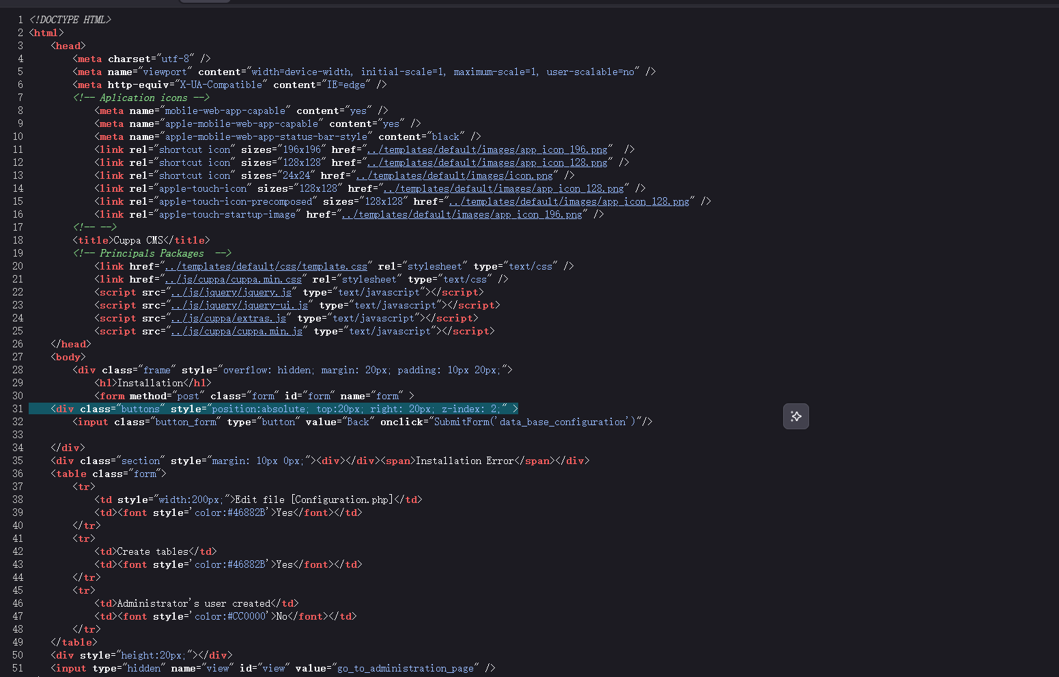Click the 'Installation' h1 heading text

pyautogui.click(x=150, y=383)
